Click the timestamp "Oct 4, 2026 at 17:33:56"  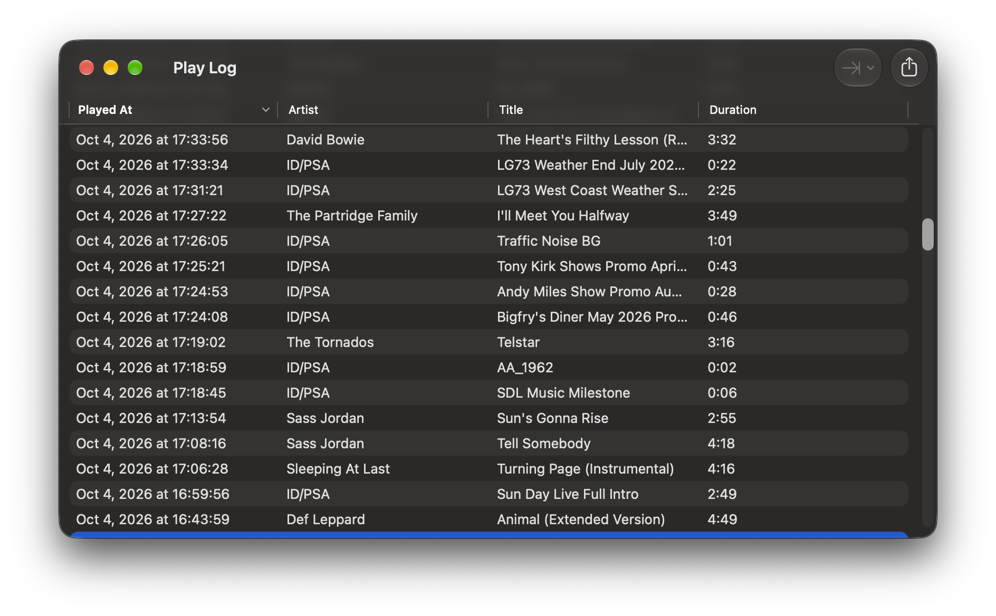[152, 140]
